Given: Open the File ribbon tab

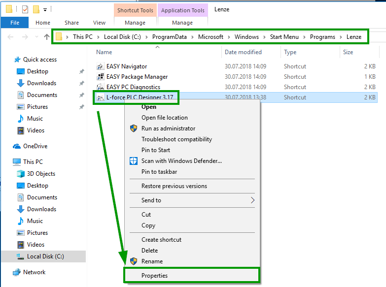Looking at the screenshot, I should pyautogui.click(x=15, y=23).
